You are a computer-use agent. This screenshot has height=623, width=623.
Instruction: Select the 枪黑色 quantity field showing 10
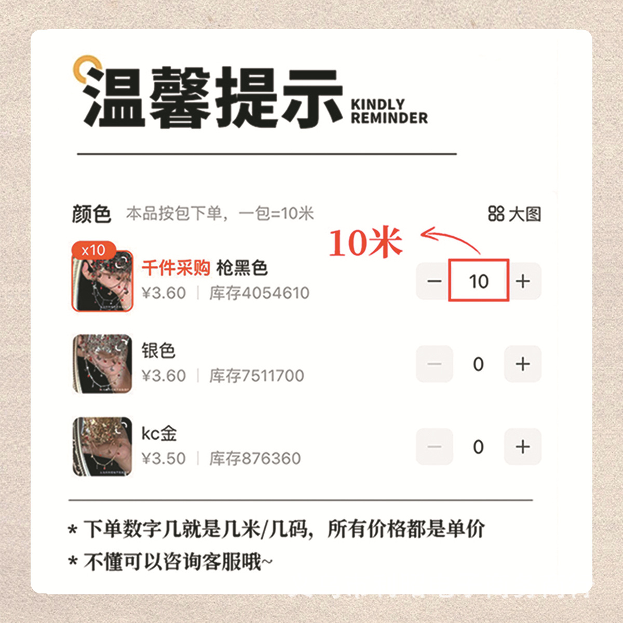[x=479, y=280]
